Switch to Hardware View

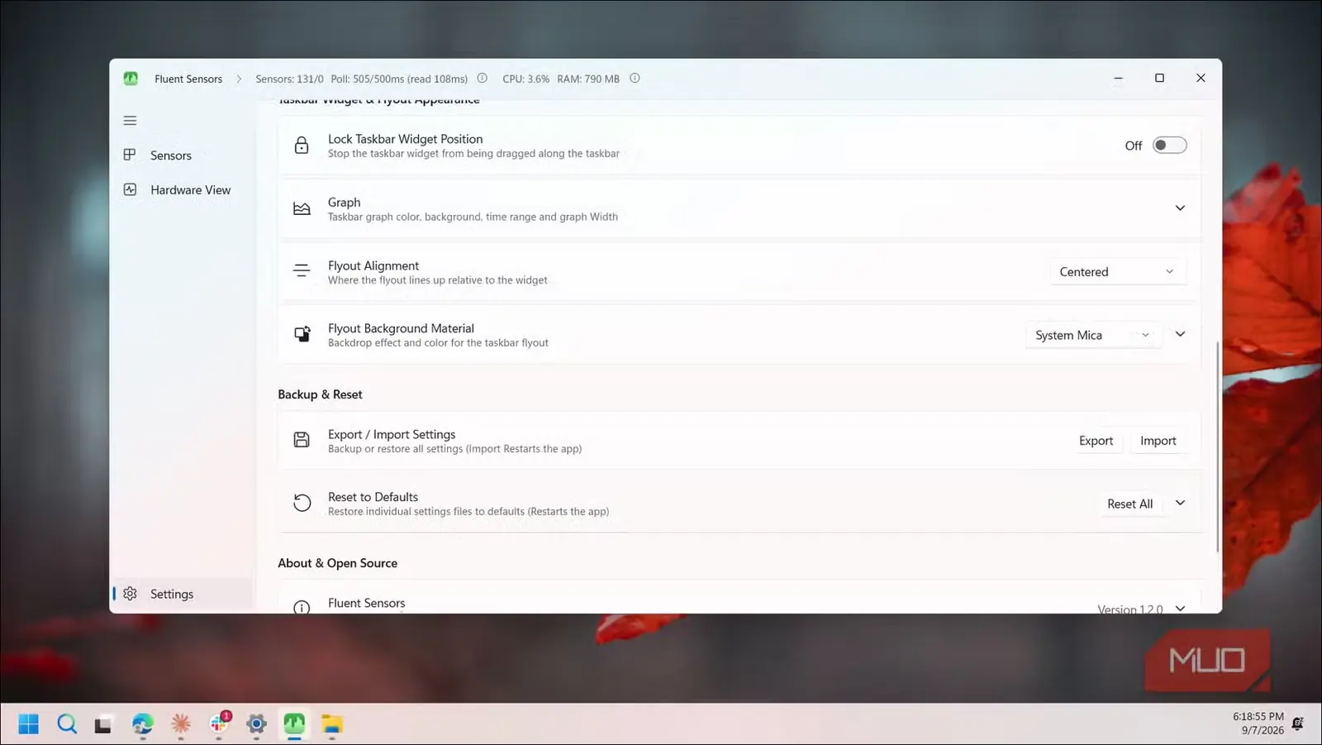[x=183, y=190]
